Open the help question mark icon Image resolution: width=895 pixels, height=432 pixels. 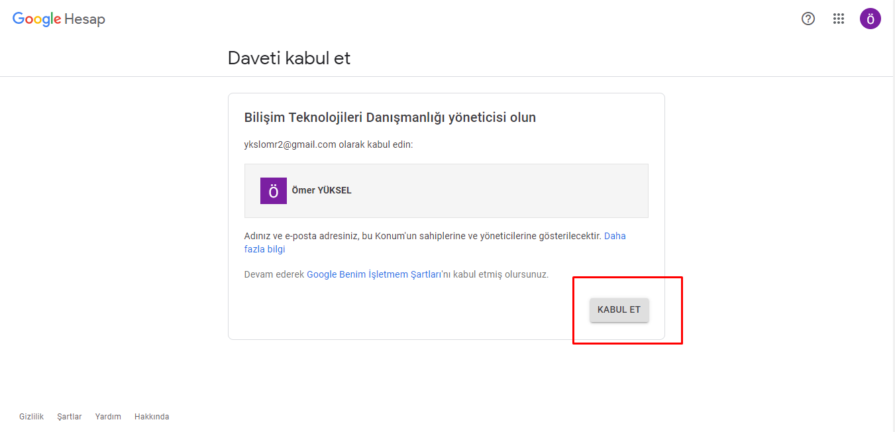click(808, 19)
